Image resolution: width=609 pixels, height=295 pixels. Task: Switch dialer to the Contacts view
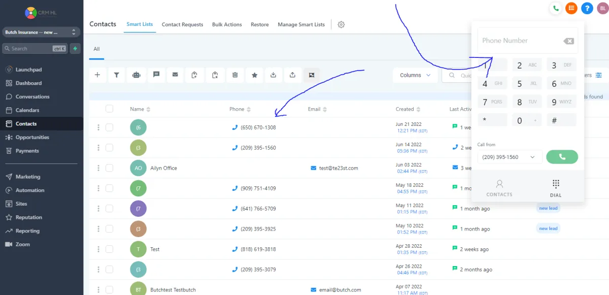pos(499,188)
